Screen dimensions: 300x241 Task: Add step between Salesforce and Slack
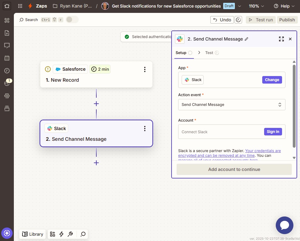[96, 104]
